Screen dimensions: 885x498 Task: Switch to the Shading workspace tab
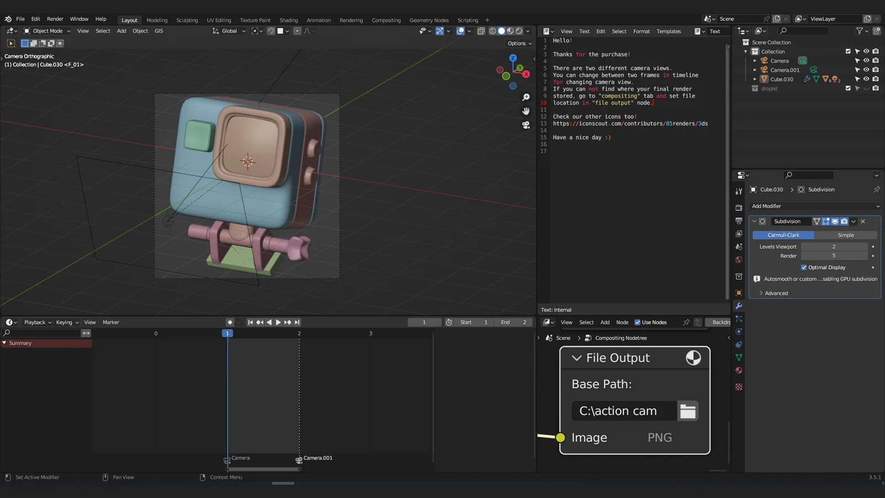[288, 20]
